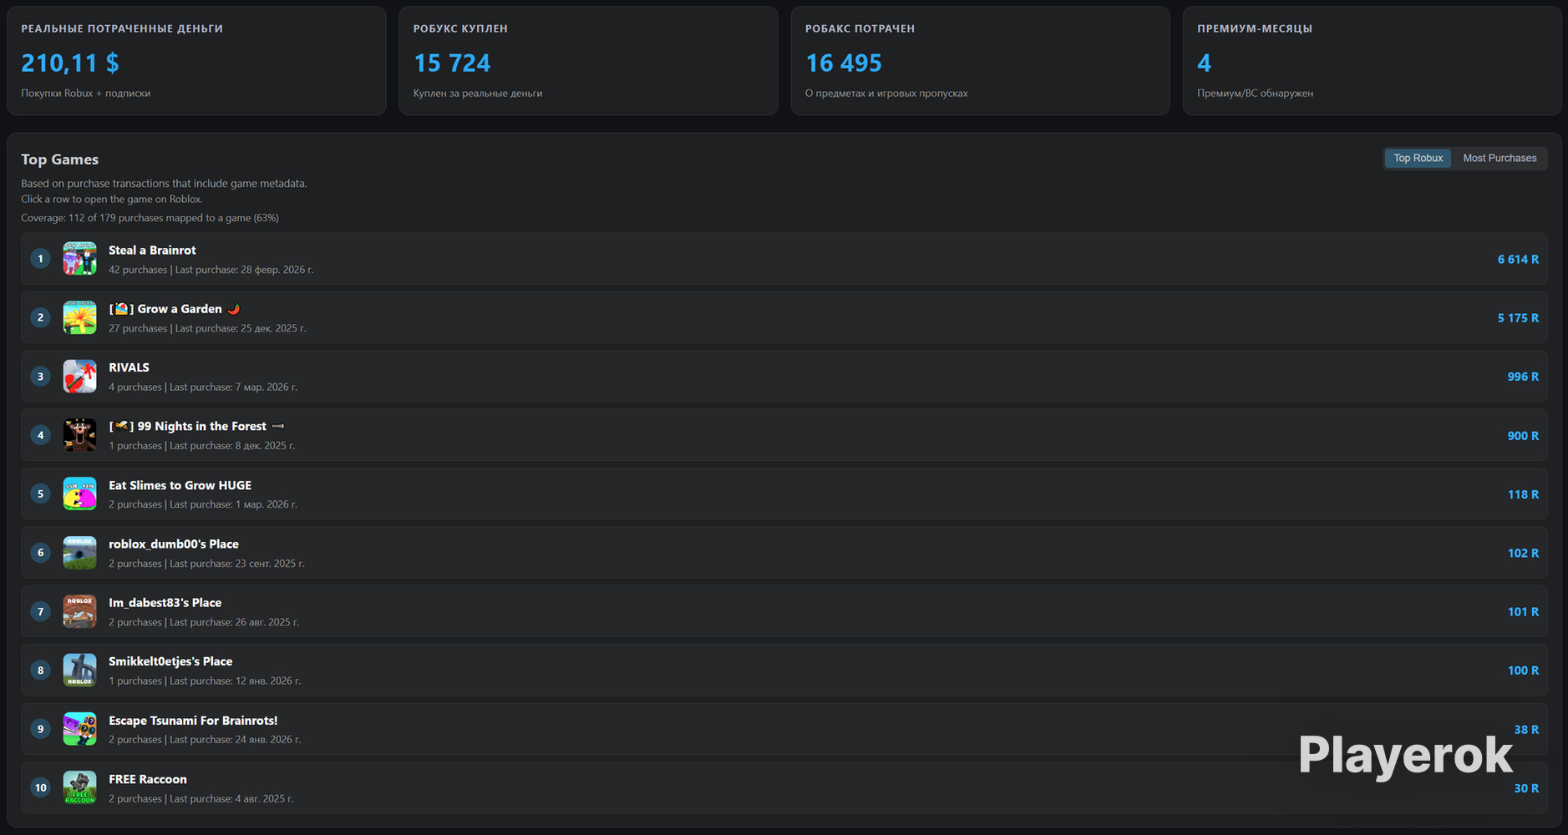Select the FREE Raccoon title
1568x835 pixels.
(x=148, y=779)
